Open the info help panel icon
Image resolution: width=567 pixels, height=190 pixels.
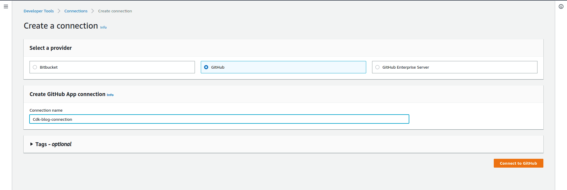[561, 6]
